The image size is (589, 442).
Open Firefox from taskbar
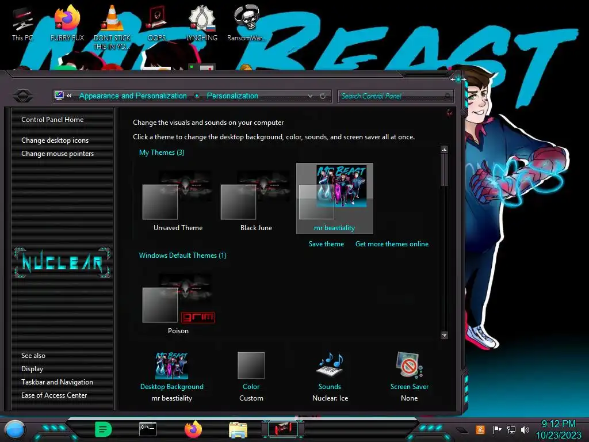193,429
